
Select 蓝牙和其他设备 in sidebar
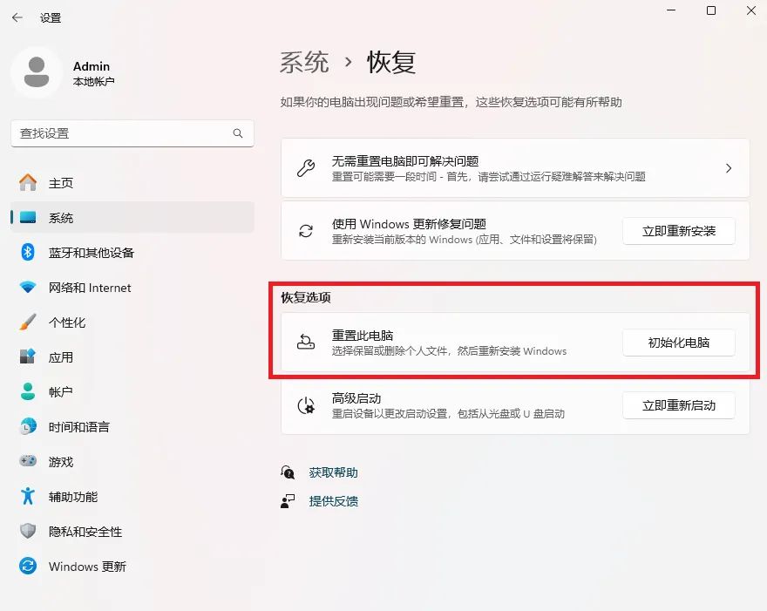tap(132, 253)
